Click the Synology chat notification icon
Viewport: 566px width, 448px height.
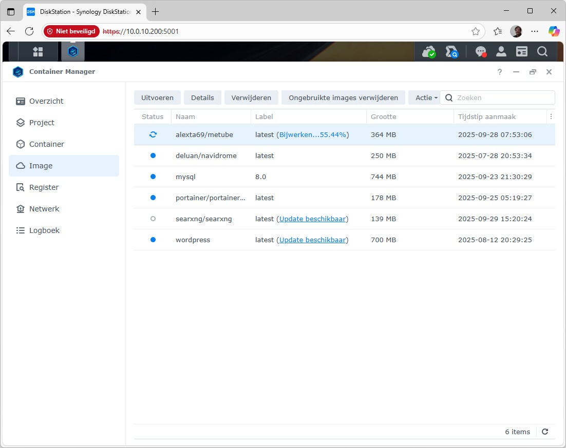pyautogui.click(x=481, y=51)
